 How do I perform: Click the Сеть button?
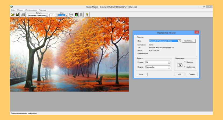(x=142, y=74)
